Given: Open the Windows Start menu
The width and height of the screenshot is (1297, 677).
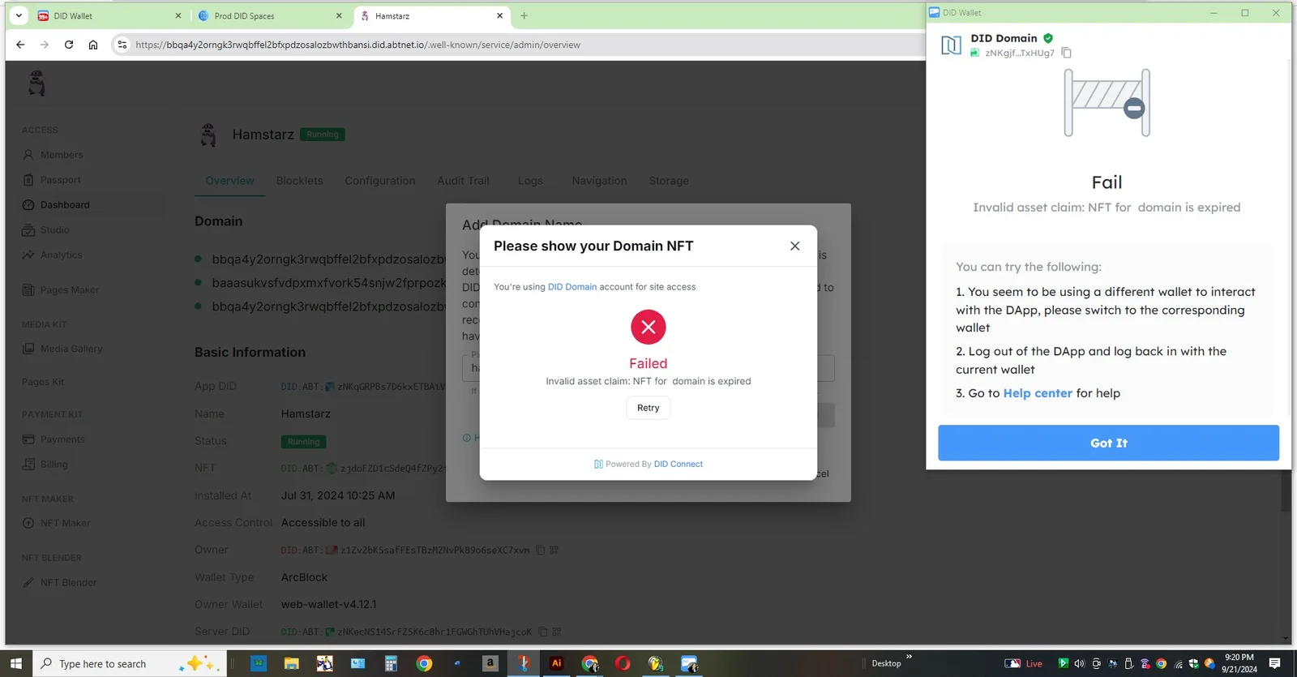Looking at the screenshot, I should coord(15,663).
